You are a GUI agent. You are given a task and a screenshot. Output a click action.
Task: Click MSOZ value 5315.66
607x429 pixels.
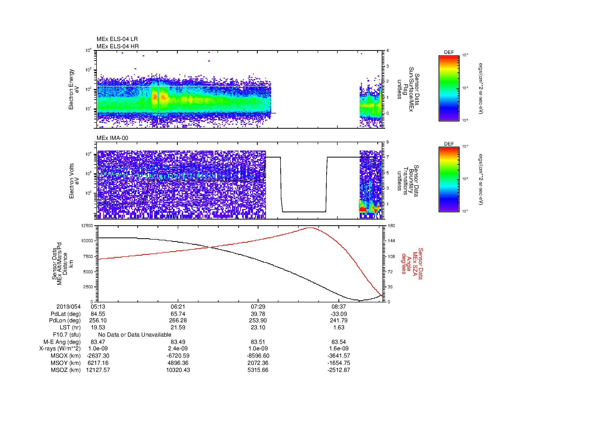pos(258,370)
